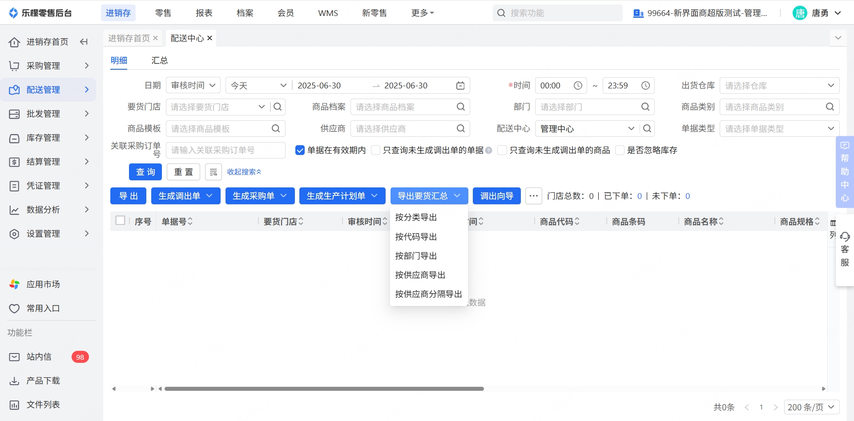Expand the tab list chevron at top right
The width and height of the screenshot is (854, 421).
[x=838, y=38]
